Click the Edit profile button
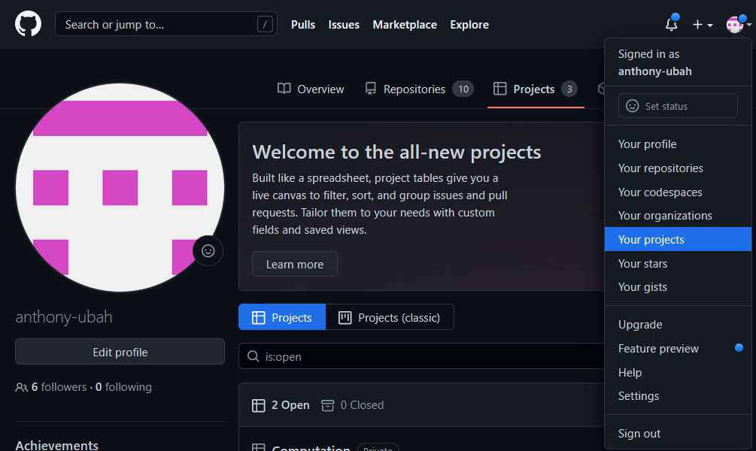 pos(120,352)
